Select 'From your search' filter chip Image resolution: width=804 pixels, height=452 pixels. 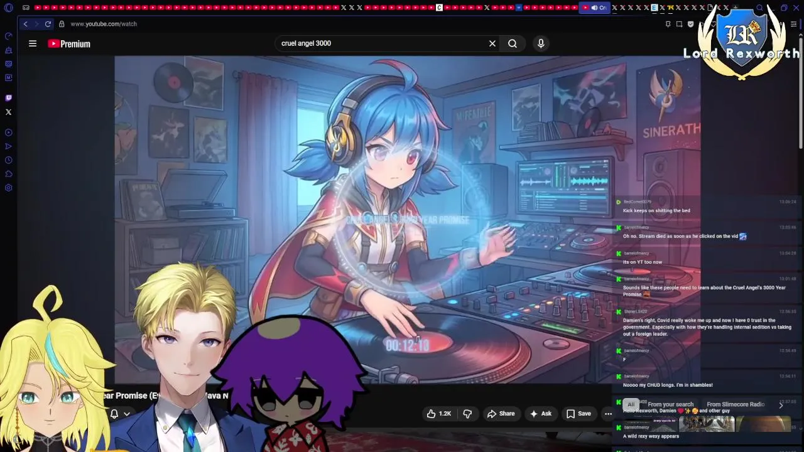point(670,404)
